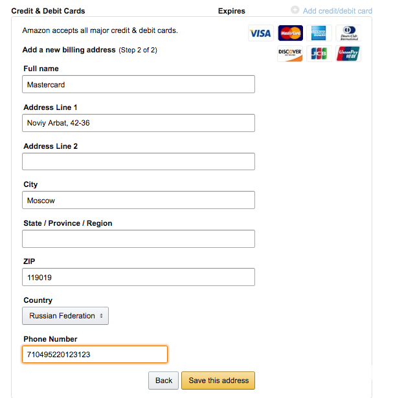
Task: Click the Diners Club card icon
Action: tap(348, 33)
